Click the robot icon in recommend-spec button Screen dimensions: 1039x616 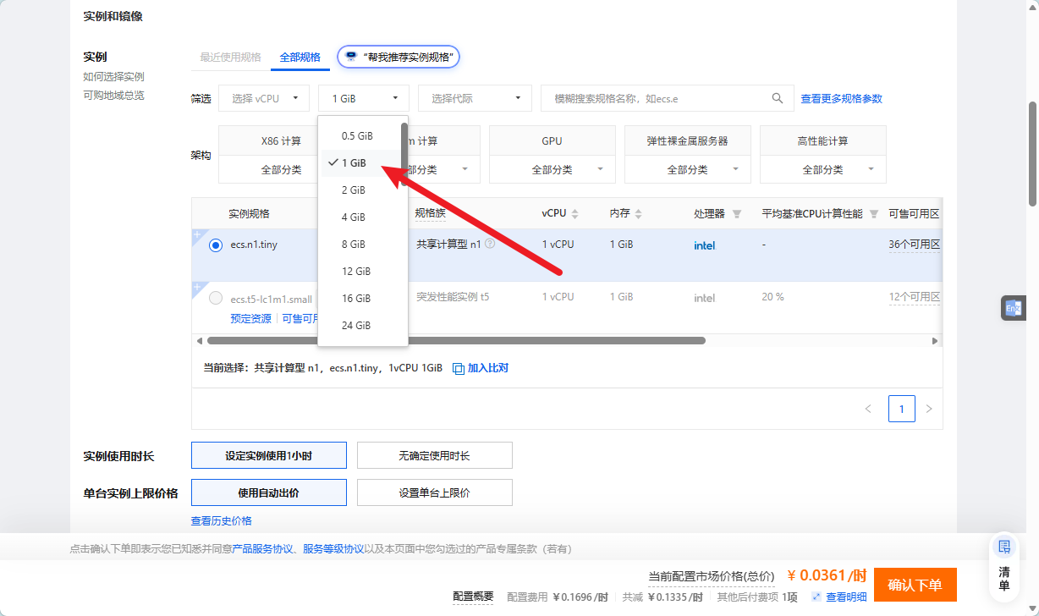pyautogui.click(x=351, y=57)
